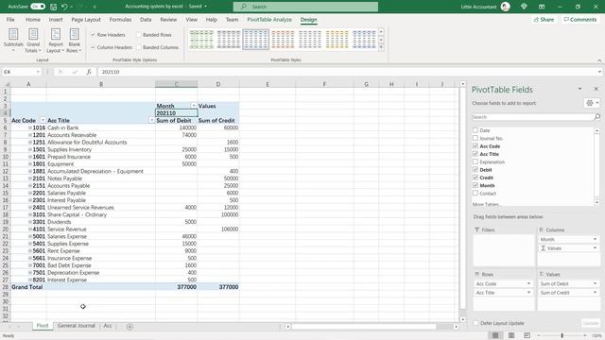Click the Undo arrow icon
Screen dimensions: 605x340
pos(64,7)
